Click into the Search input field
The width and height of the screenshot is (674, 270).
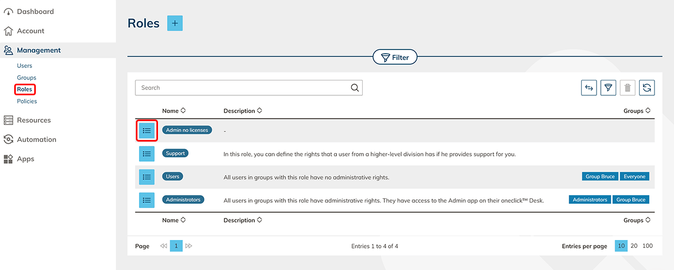click(x=242, y=88)
